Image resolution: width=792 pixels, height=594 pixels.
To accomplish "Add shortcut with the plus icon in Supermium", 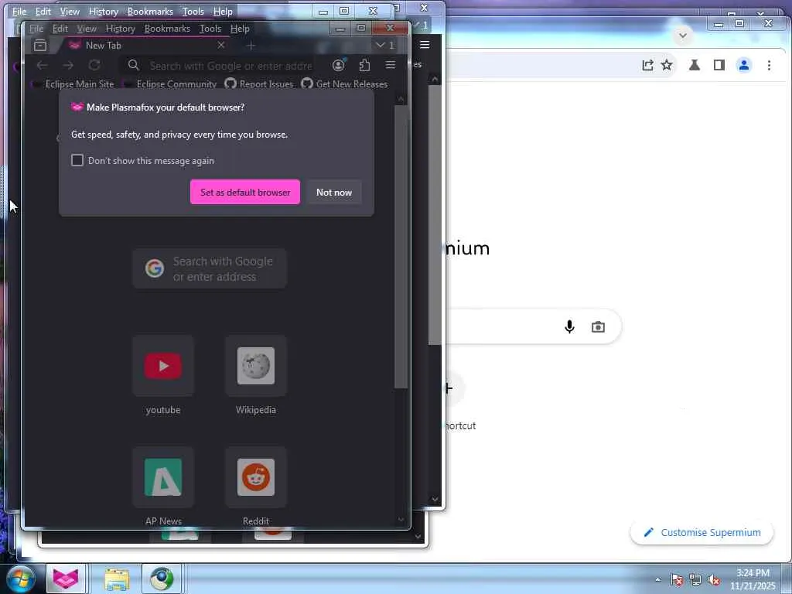I will click(x=448, y=388).
